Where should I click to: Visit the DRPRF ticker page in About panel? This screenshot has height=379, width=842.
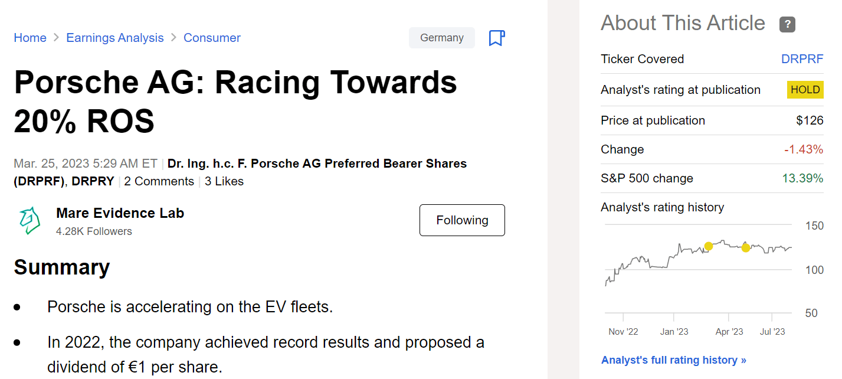coord(802,59)
